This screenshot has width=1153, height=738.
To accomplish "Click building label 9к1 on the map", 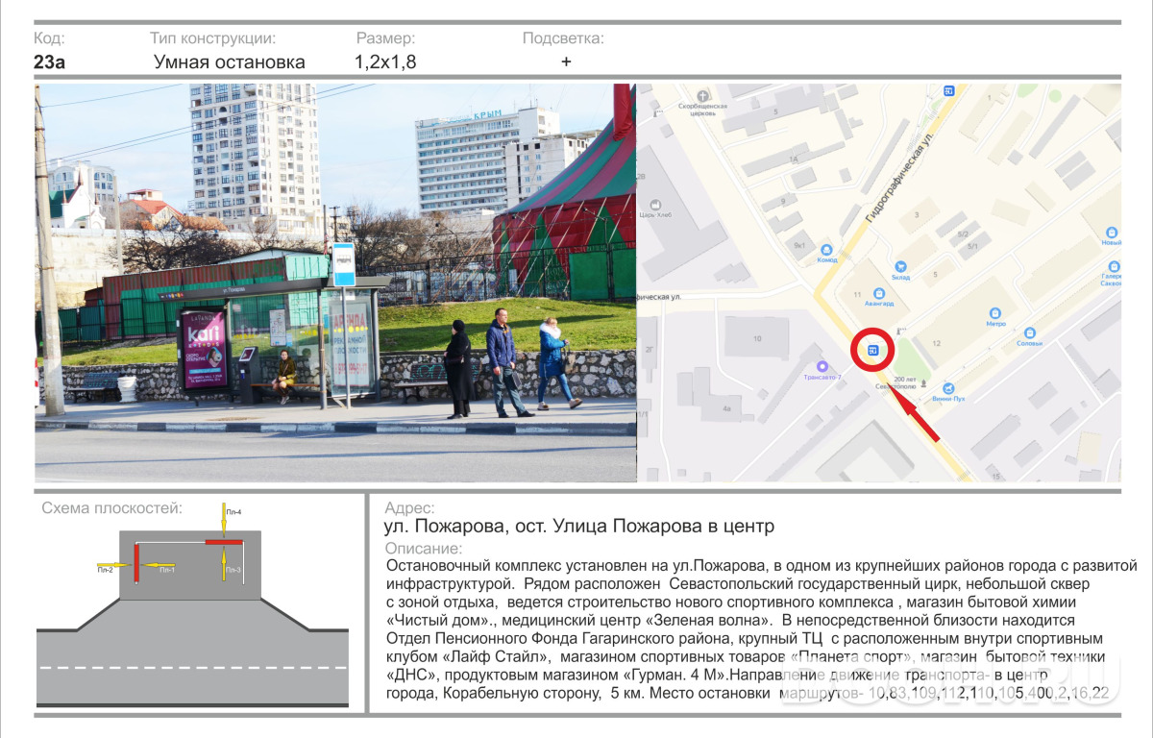I will (798, 245).
